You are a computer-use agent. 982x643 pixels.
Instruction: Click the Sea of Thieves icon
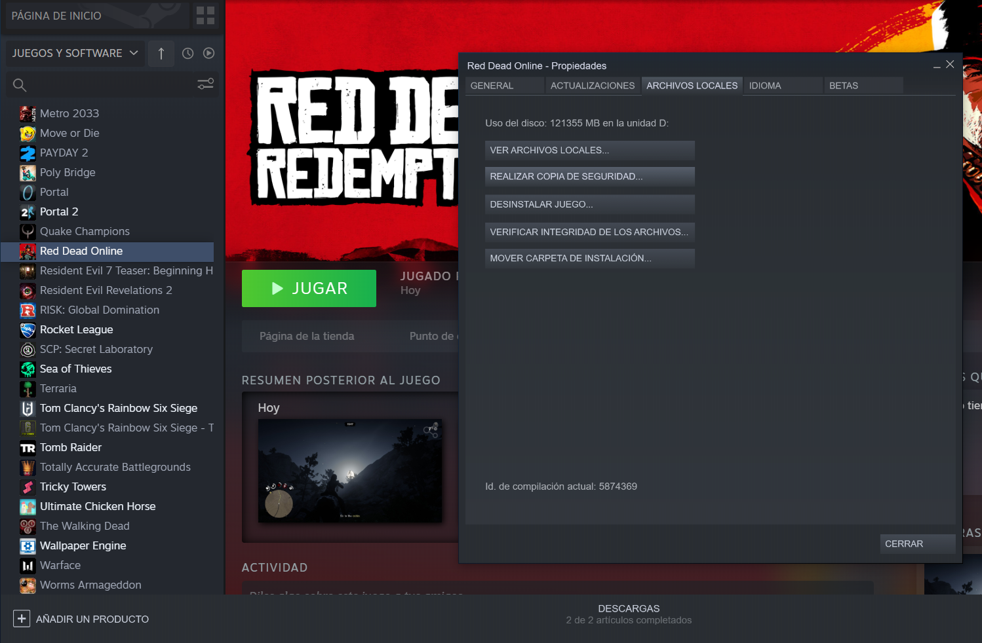(28, 369)
